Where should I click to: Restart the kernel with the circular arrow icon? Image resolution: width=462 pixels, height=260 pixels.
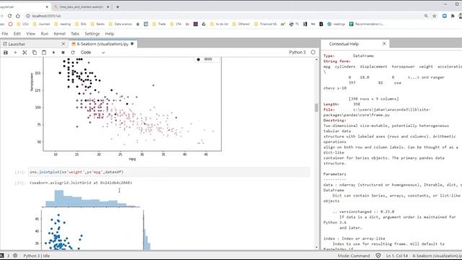point(73,53)
